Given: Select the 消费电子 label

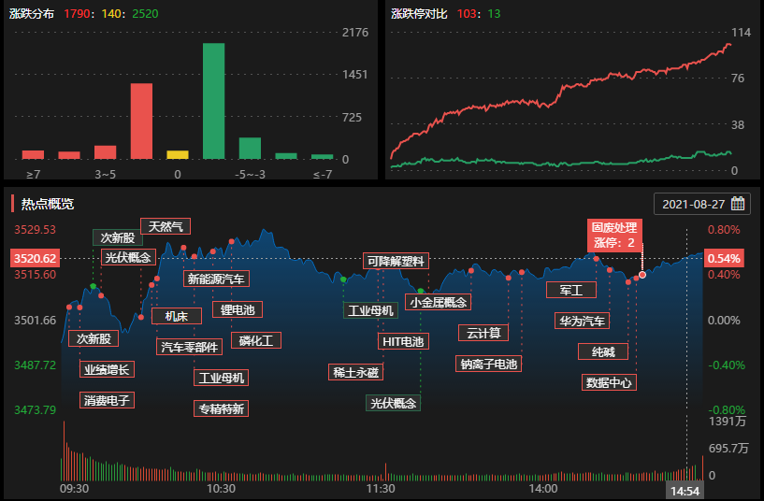Looking at the screenshot, I should tap(107, 401).
